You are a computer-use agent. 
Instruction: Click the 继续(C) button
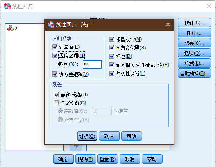[87, 136]
